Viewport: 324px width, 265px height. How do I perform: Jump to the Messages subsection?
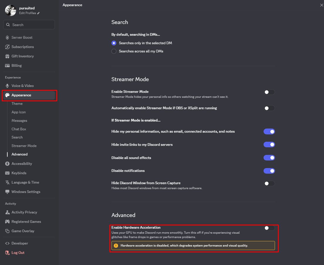click(x=19, y=120)
